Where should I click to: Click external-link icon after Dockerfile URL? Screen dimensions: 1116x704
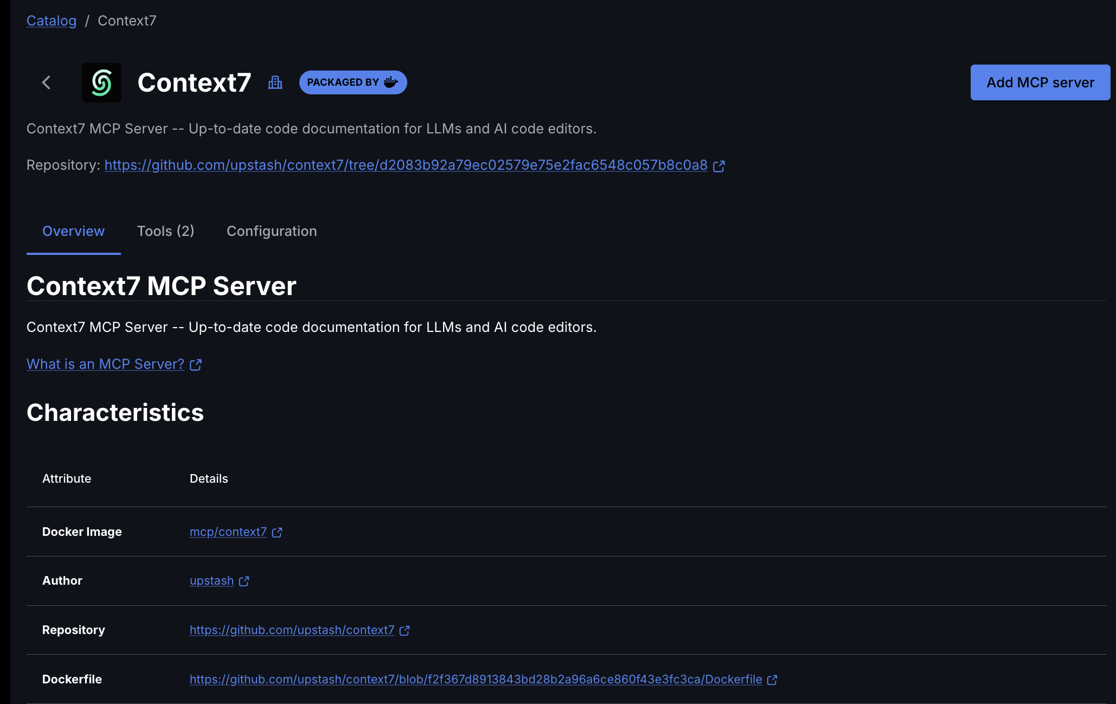pyautogui.click(x=772, y=680)
